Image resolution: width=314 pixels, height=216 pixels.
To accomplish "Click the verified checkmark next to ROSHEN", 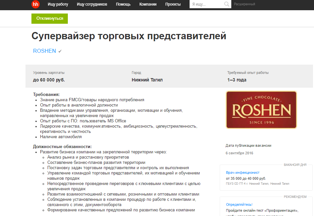I will (x=60, y=51).
